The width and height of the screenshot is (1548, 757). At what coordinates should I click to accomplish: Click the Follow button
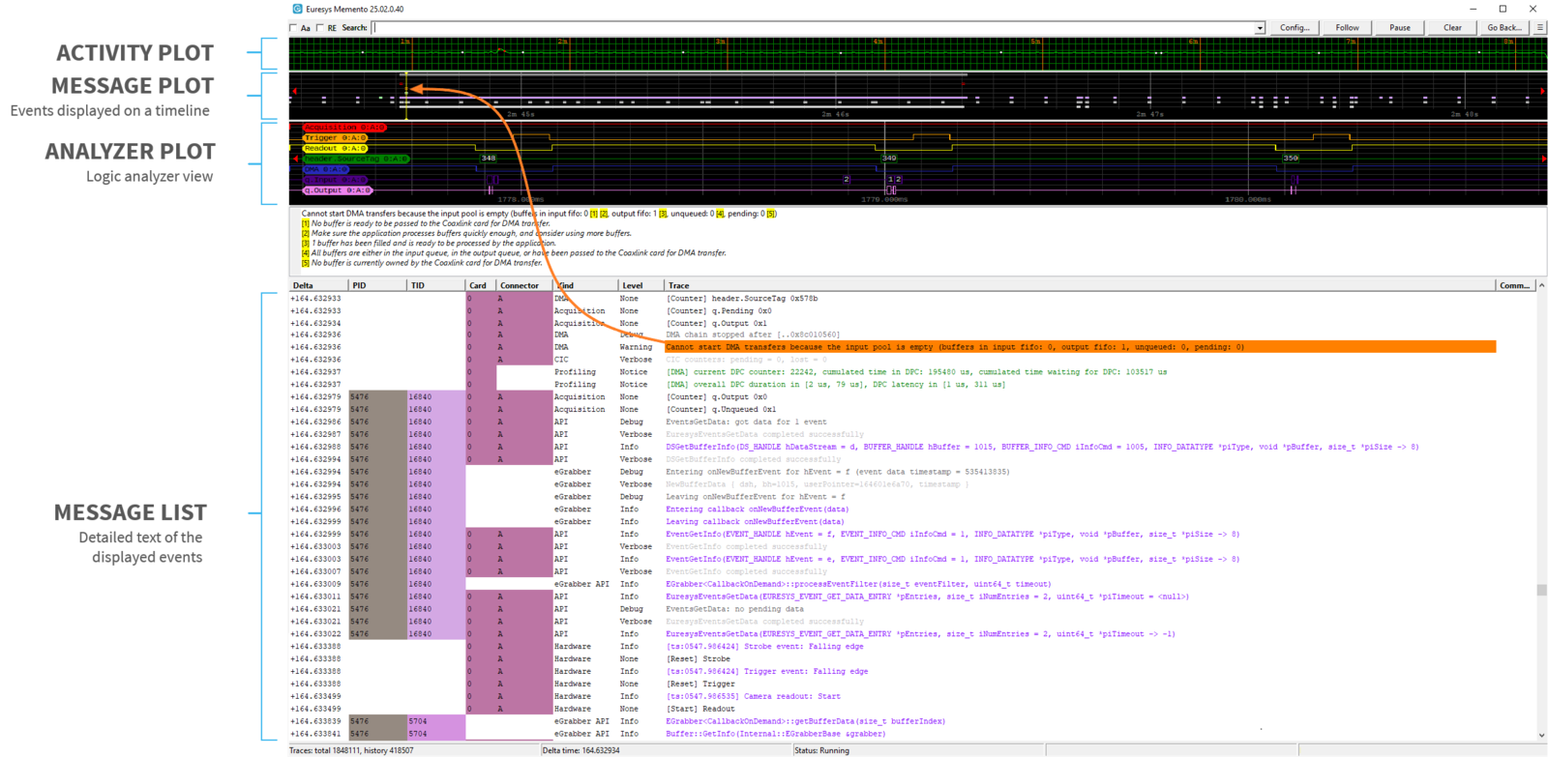point(1347,28)
